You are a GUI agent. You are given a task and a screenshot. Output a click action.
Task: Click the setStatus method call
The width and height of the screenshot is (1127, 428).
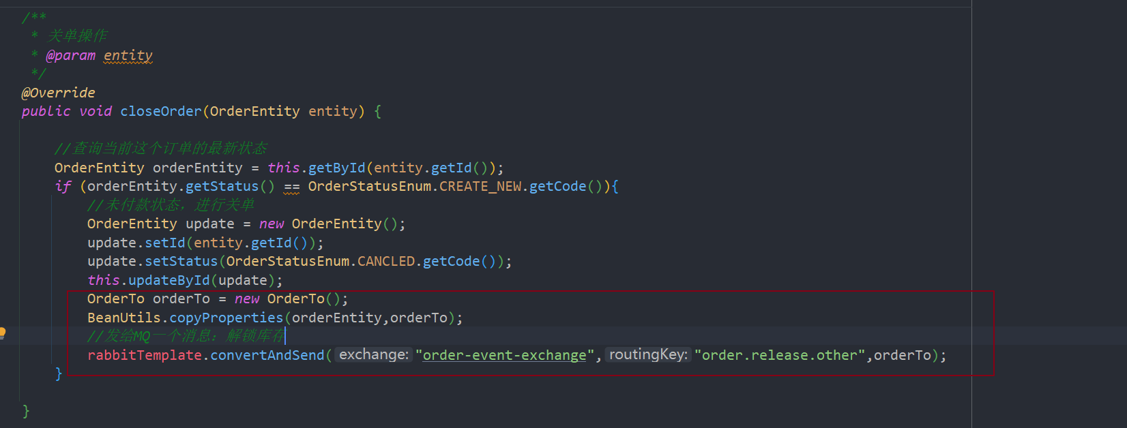[181, 261]
